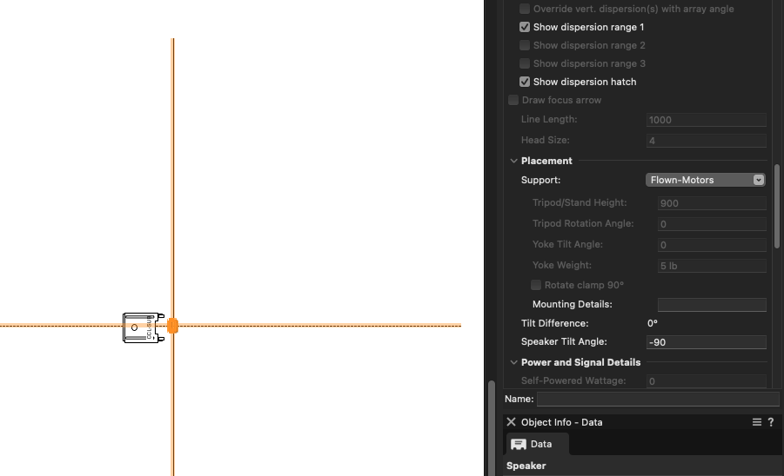Screen dimensions: 784x476
Task: Uncheck Show dispersion range 1
Action: point(525,28)
